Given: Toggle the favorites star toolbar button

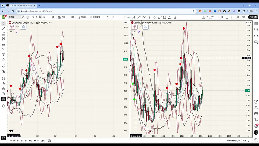Looking at the screenshot, I should (4, 138).
